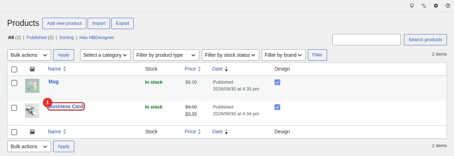
Task: Open the bottom Bulk actions dropdown
Action: 29,146
